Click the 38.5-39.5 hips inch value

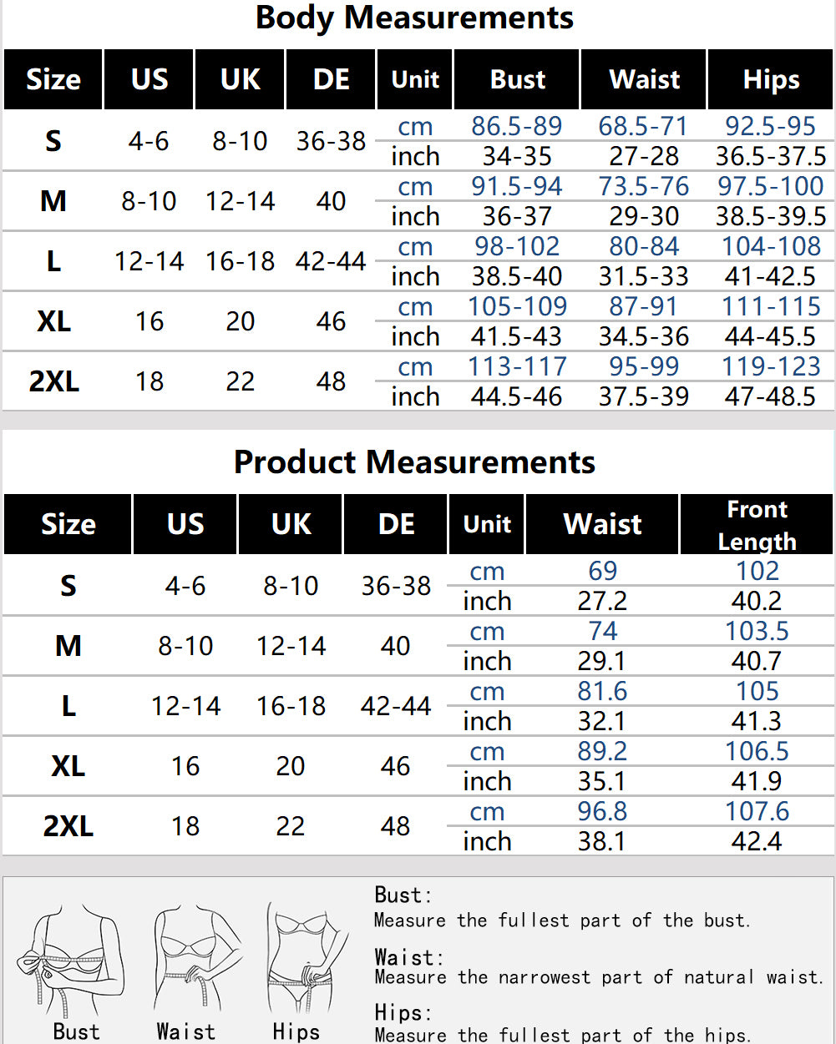click(771, 217)
